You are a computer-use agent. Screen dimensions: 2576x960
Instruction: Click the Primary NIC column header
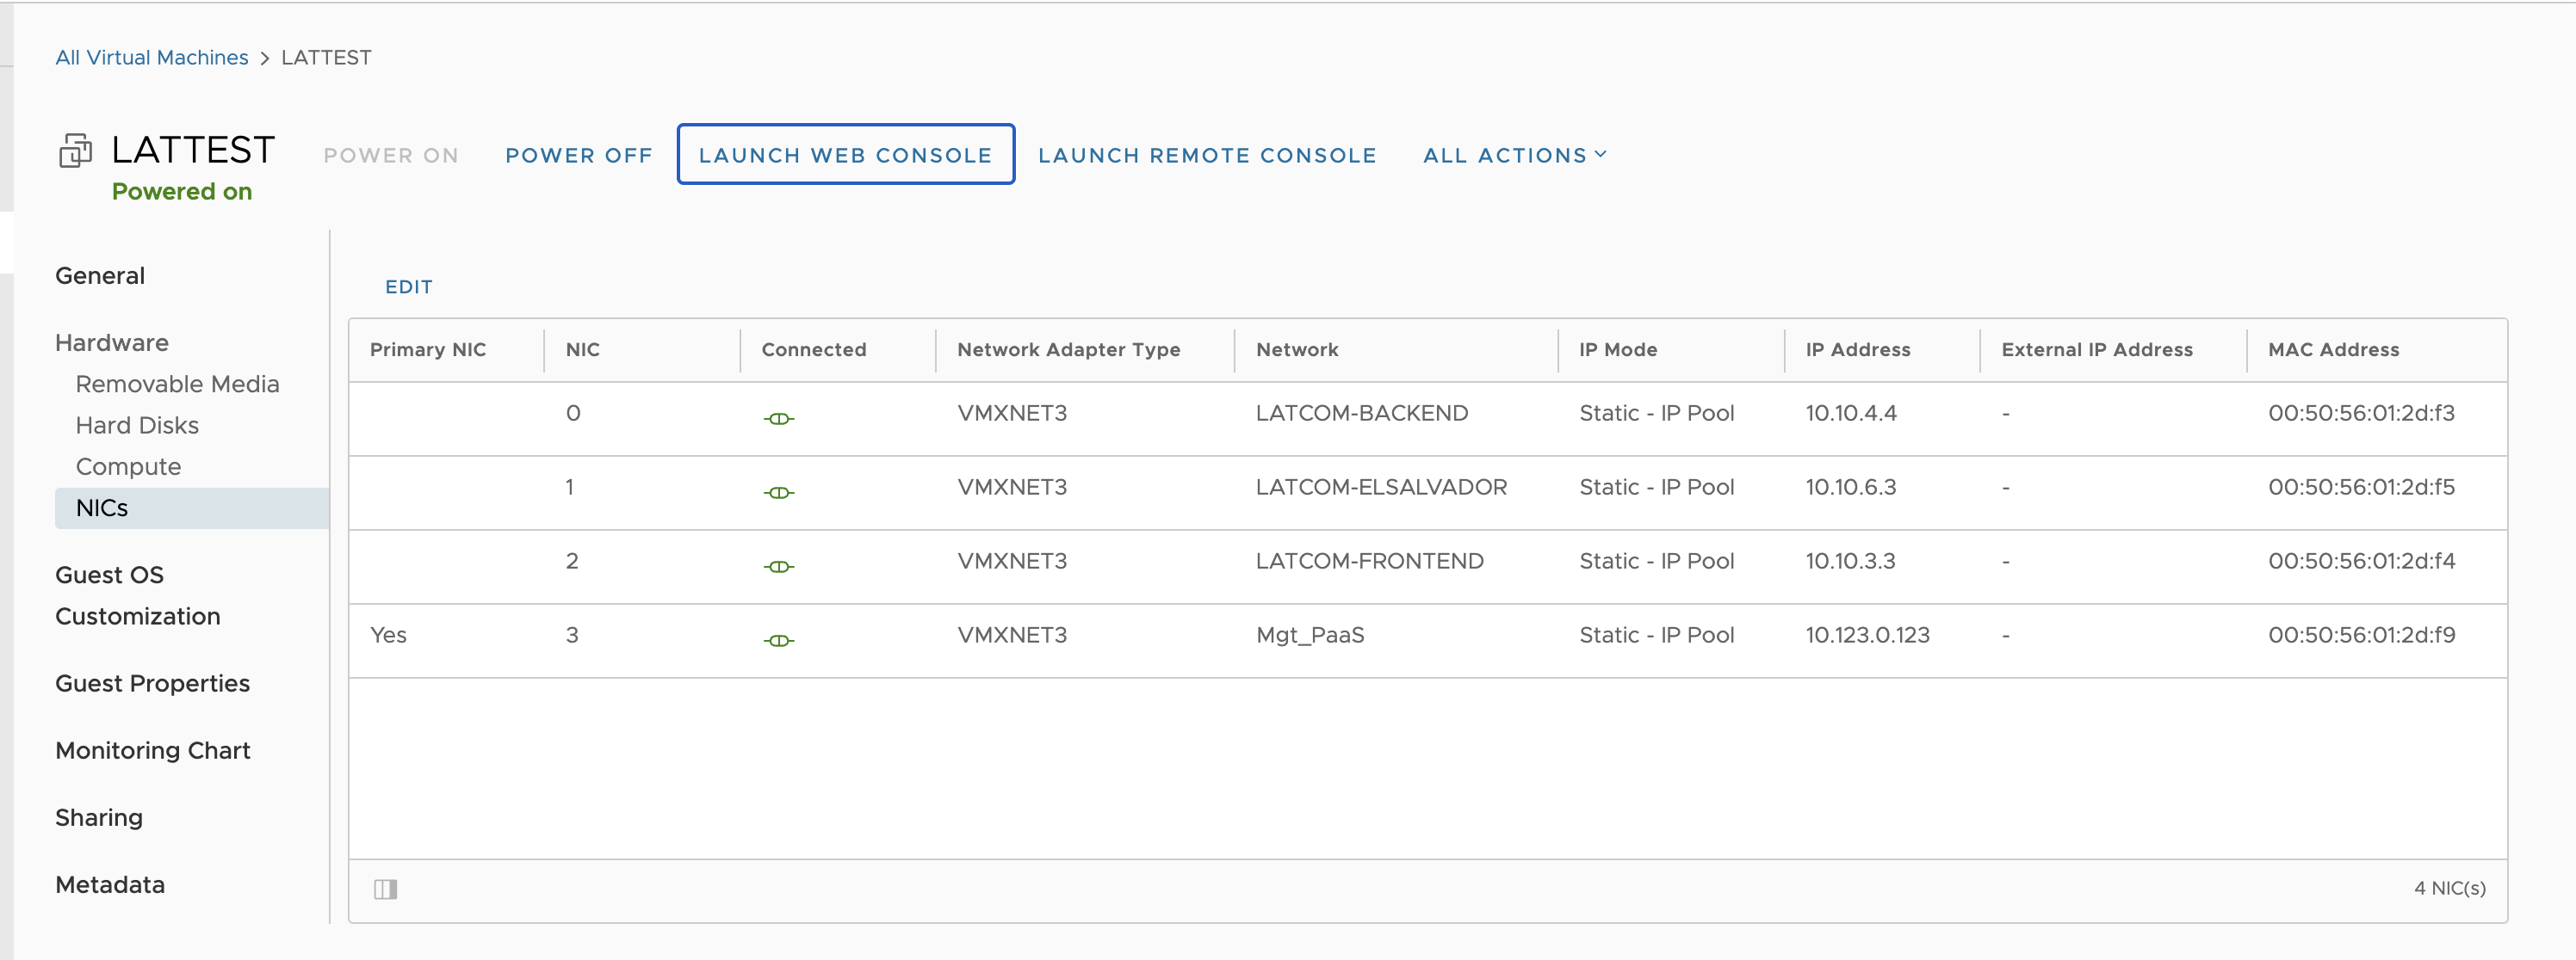click(428, 349)
